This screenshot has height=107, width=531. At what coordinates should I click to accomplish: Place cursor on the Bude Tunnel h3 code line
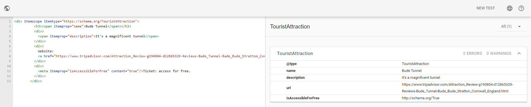tap(83, 26)
